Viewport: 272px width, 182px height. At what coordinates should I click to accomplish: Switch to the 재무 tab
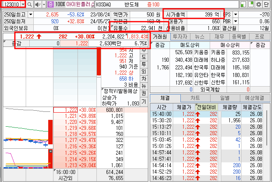click(x=219, y=36)
